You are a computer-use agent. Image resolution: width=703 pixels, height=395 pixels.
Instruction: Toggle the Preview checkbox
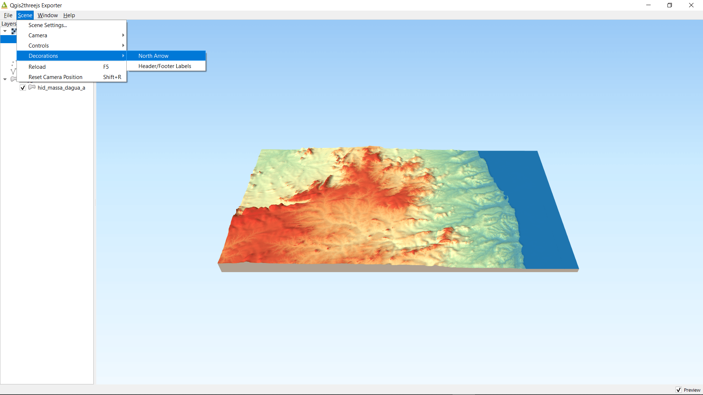[x=678, y=390]
